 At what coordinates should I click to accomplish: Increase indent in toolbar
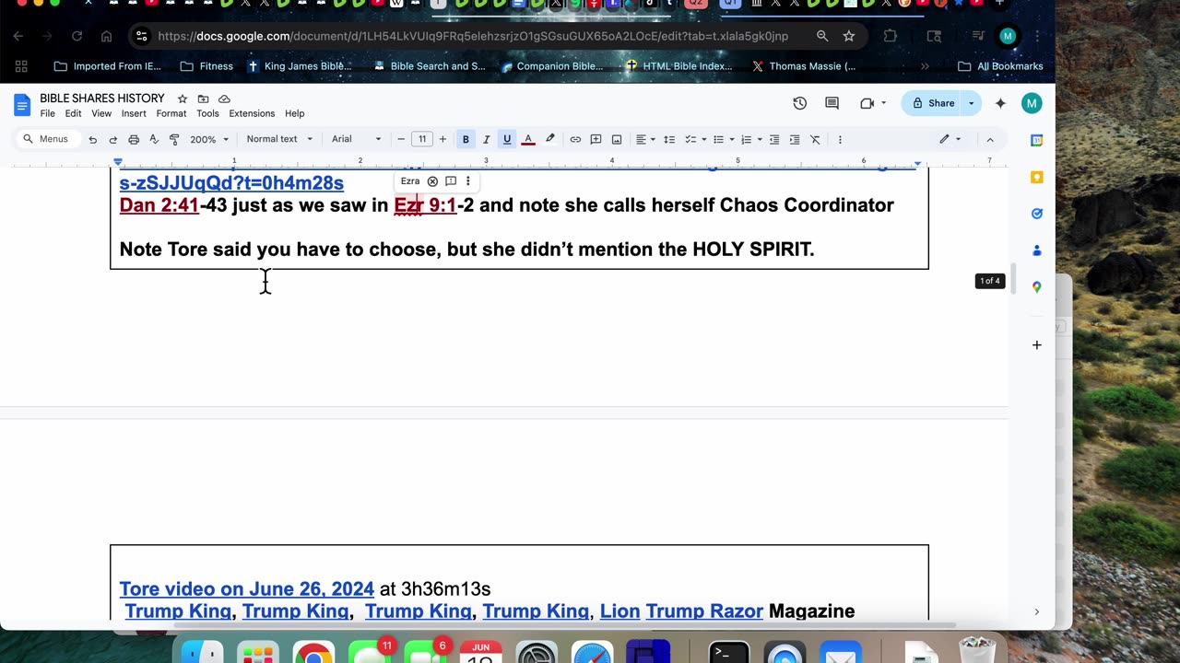(x=795, y=139)
